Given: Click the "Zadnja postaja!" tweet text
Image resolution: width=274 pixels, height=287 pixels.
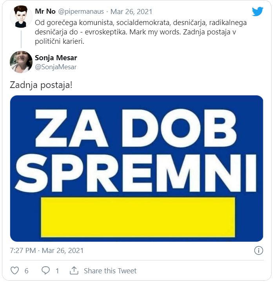Looking at the screenshot, I should click(41, 85).
